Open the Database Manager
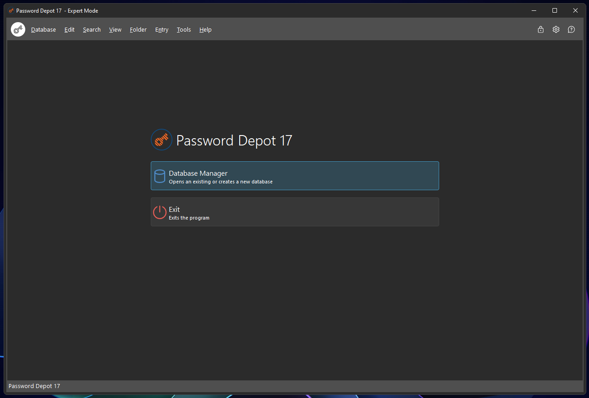Screen dimensions: 589x398 [x=295, y=176]
